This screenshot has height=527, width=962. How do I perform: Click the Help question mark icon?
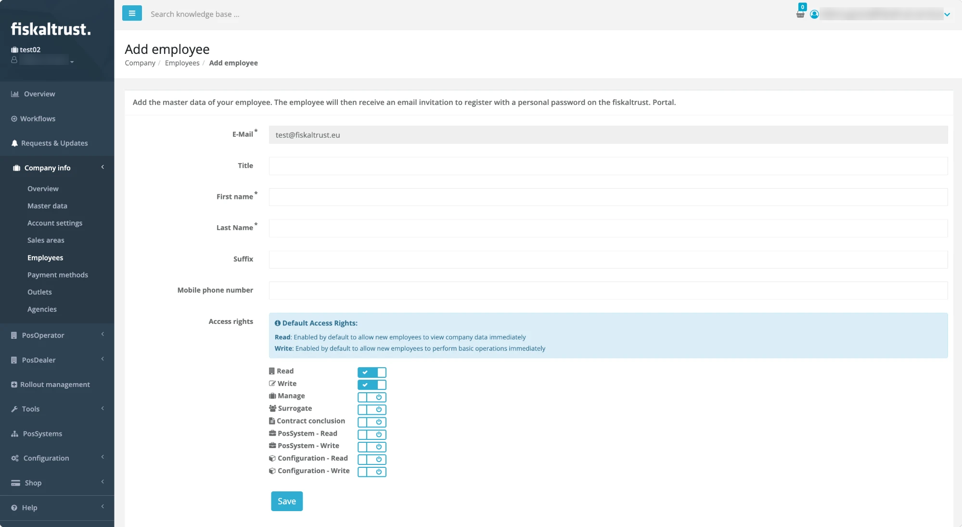point(14,508)
